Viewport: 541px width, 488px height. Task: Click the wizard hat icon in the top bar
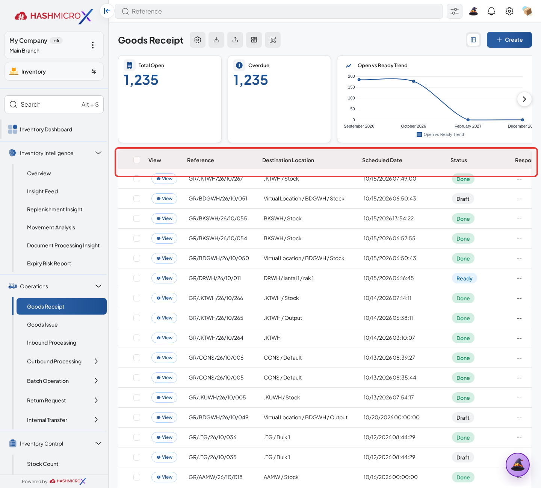[x=473, y=11]
